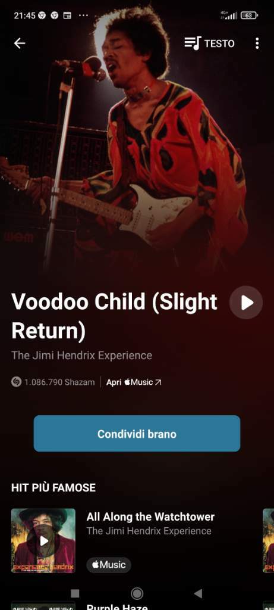This screenshot has height=610, width=274.
Task: Open the All Along the Watchtower title
Action: coord(150,516)
